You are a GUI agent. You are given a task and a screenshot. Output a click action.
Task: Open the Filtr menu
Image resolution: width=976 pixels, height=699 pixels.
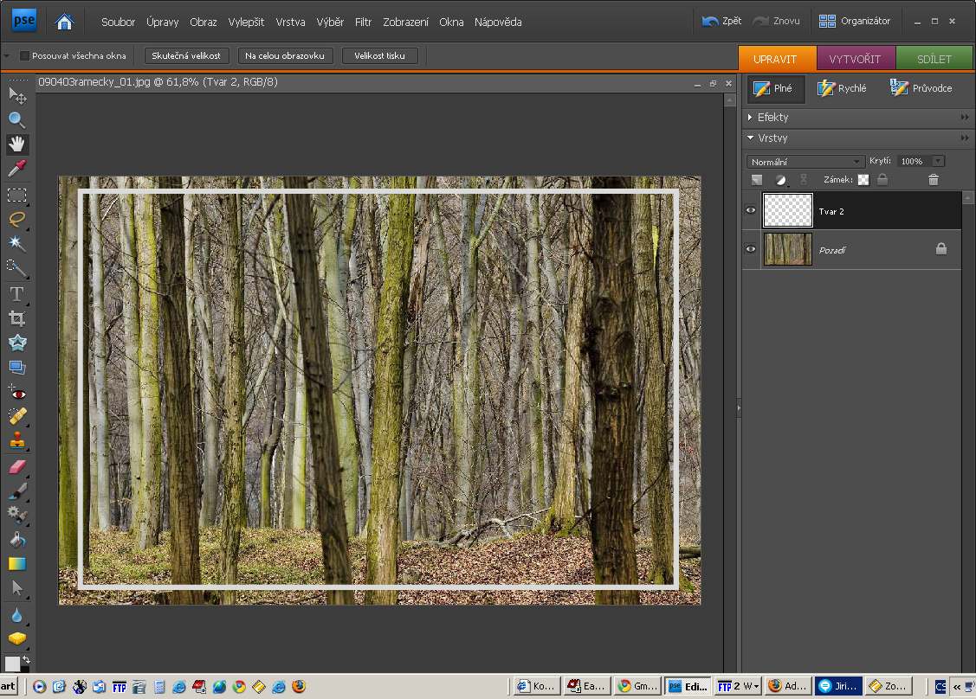point(364,22)
